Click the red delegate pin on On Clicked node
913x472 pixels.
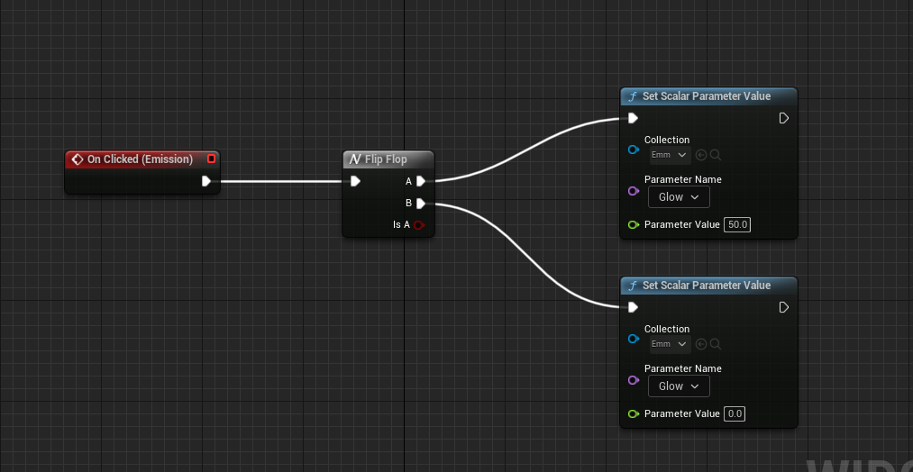point(212,159)
